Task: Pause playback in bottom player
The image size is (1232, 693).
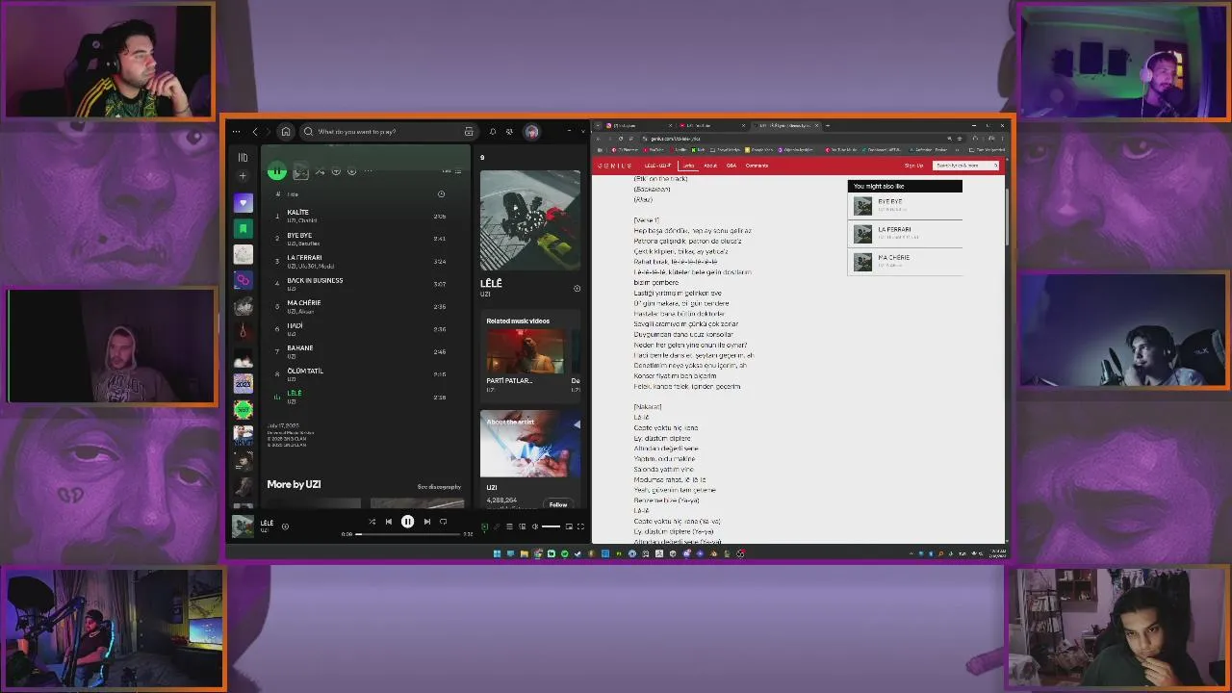Action: click(407, 522)
